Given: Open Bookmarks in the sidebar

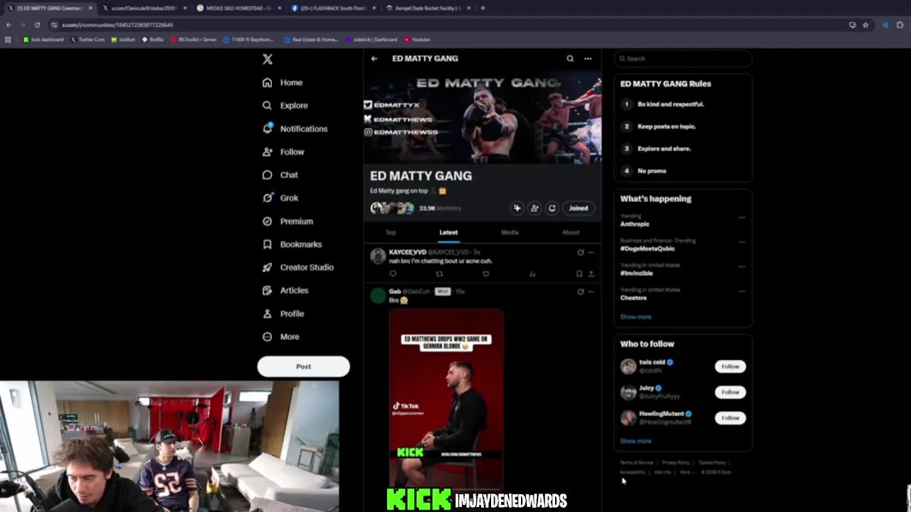Looking at the screenshot, I should coord(292,244).
